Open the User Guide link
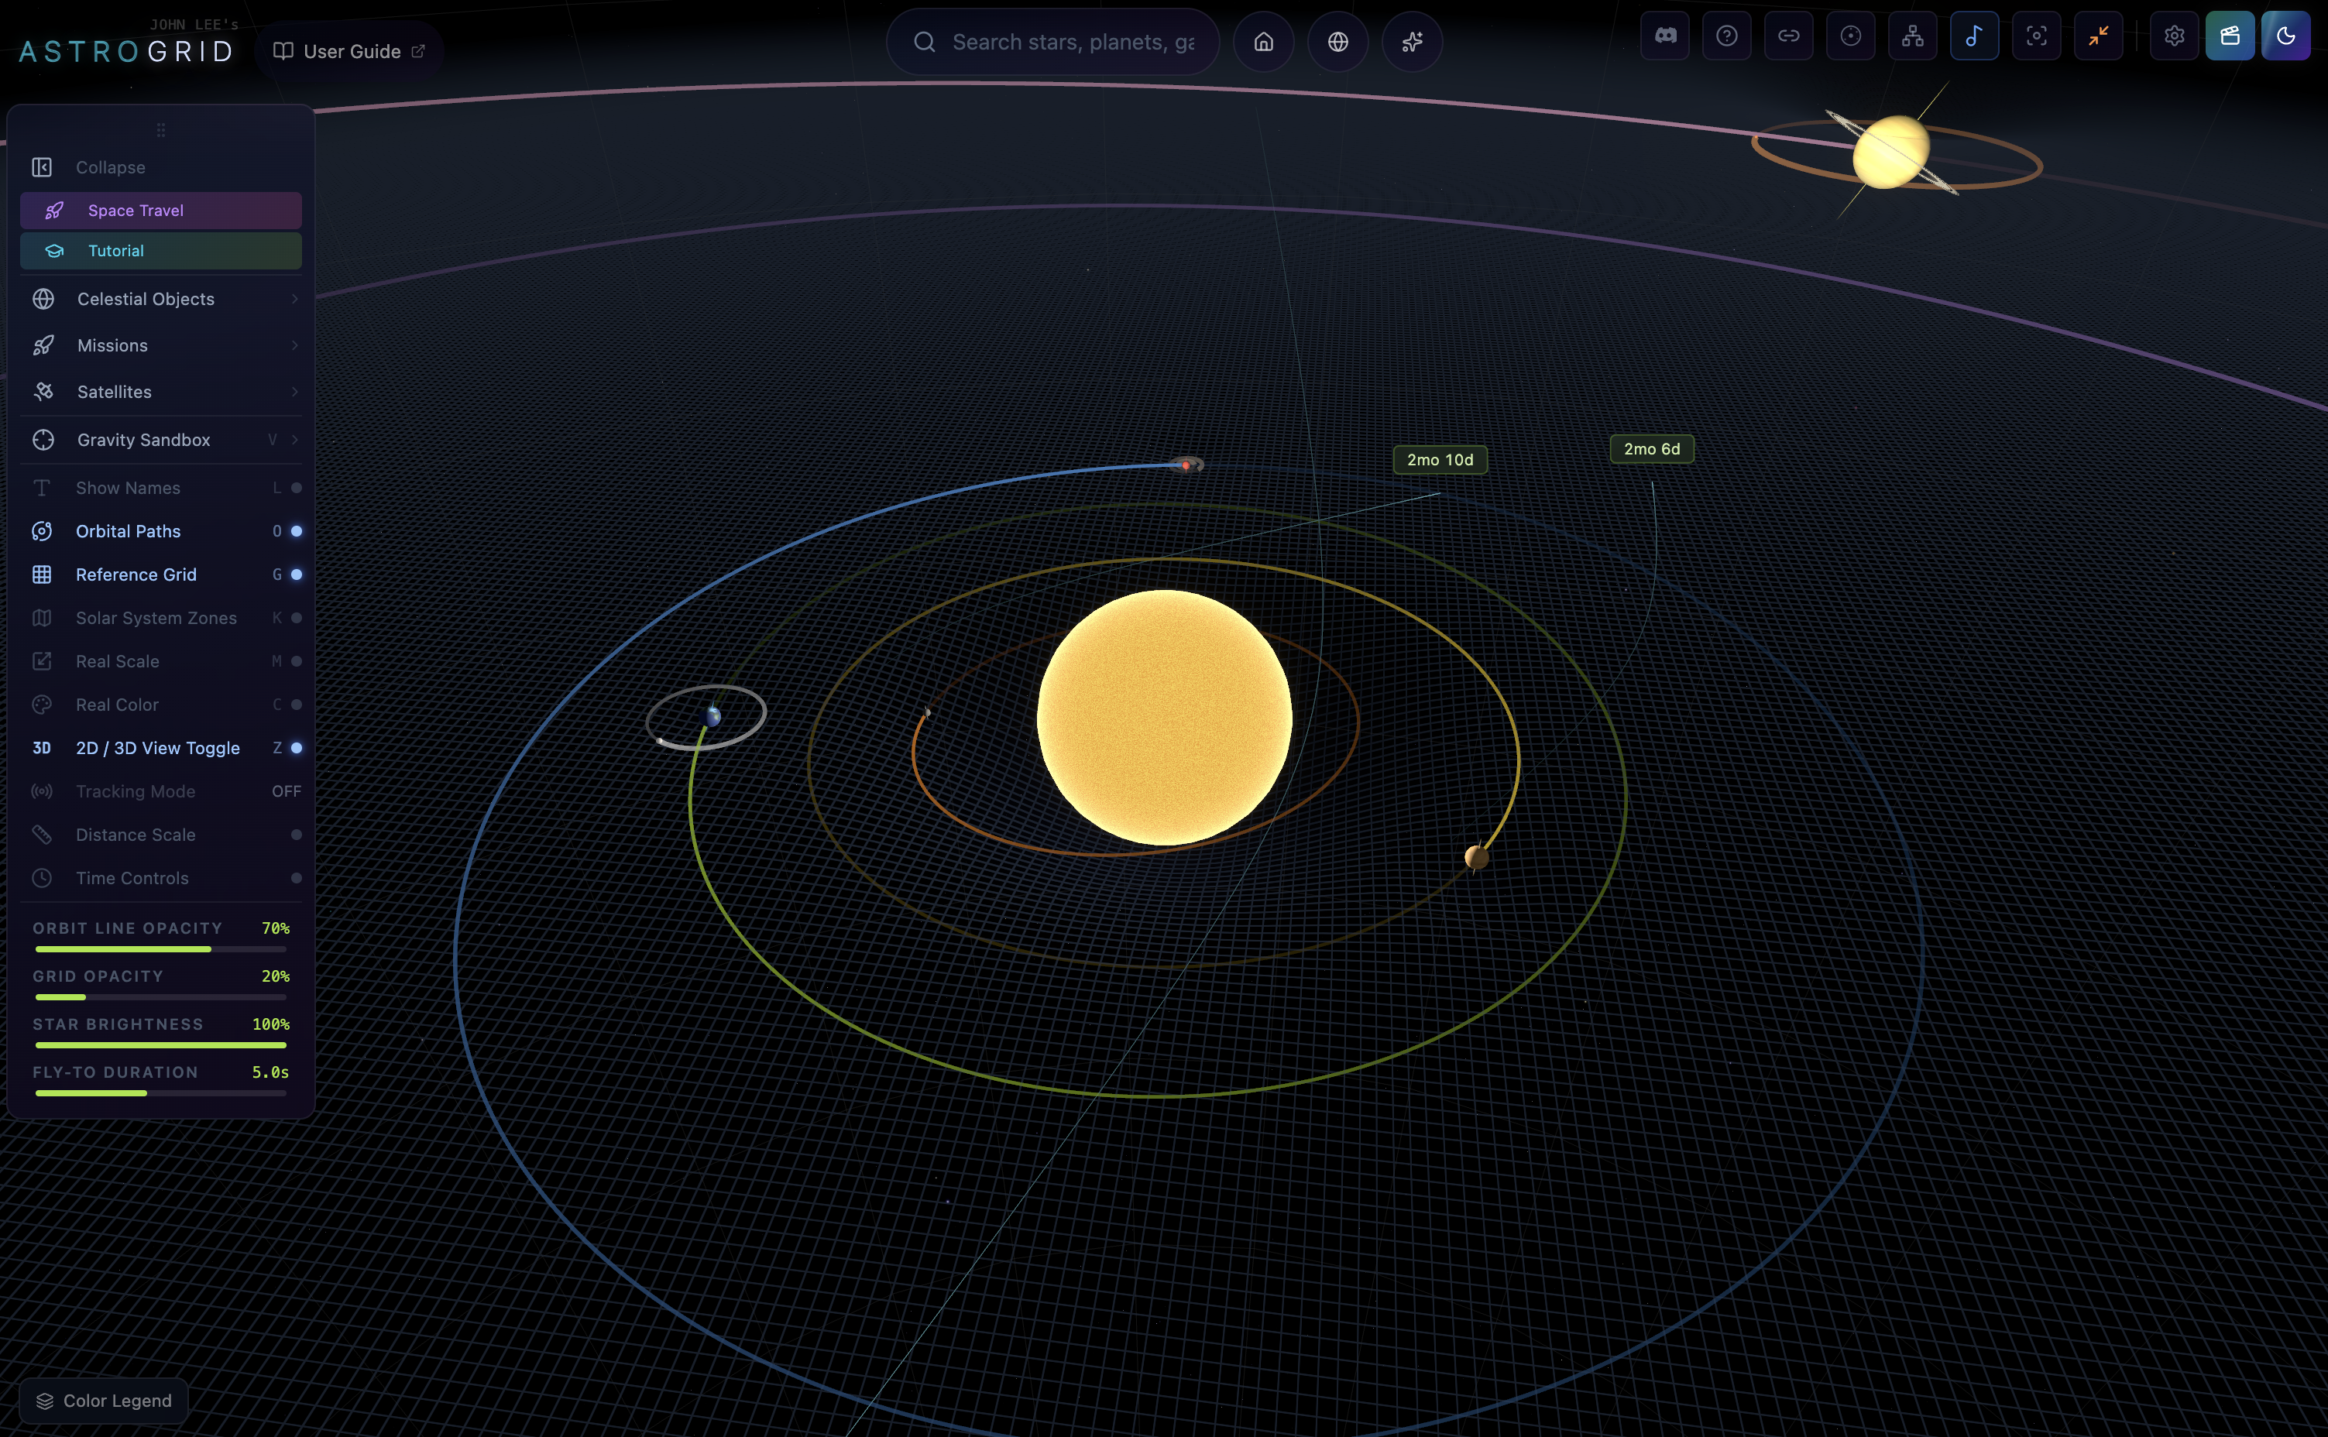 coord(350,50)
